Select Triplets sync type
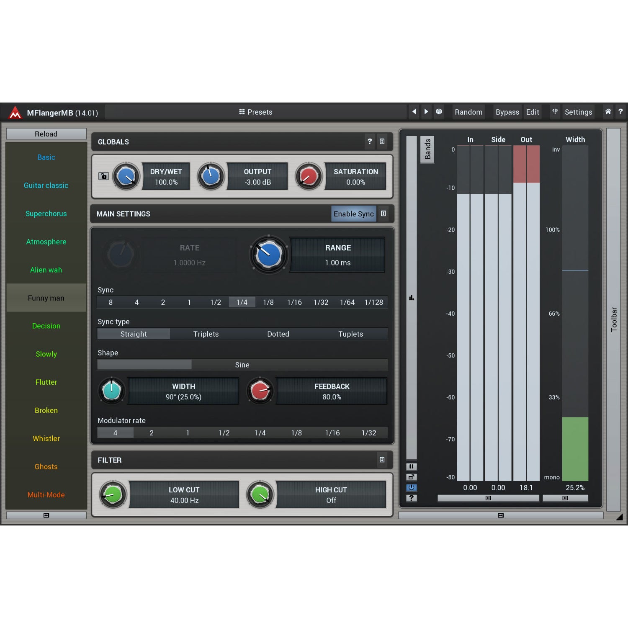The width and height of the screenshot is (628, 628). click(206, 334)
